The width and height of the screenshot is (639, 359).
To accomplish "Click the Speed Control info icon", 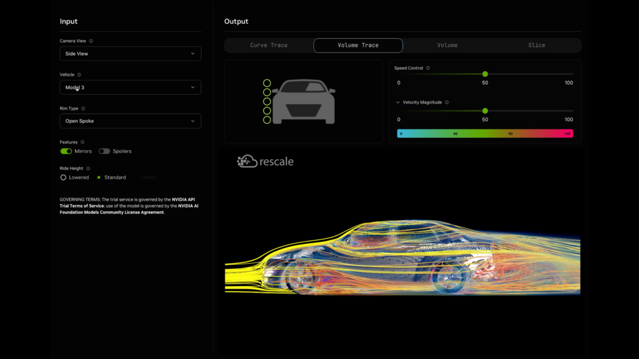I will [427, 68].
